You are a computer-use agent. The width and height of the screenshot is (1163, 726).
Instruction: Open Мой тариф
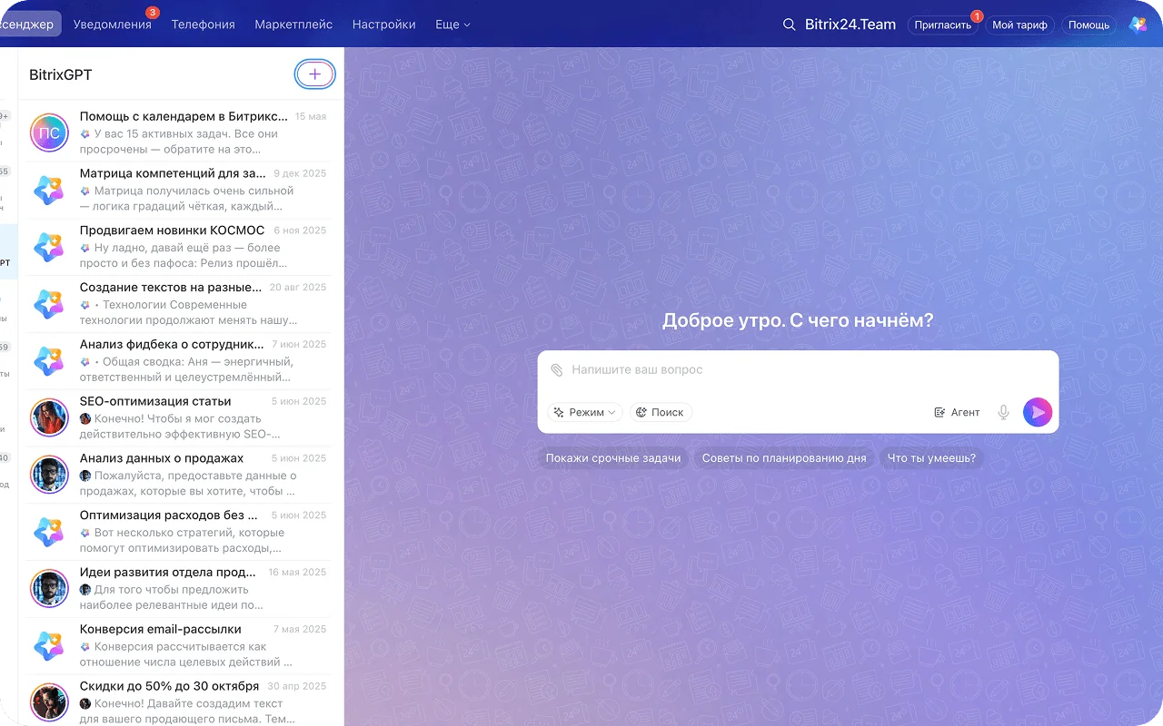[1019, 25]
